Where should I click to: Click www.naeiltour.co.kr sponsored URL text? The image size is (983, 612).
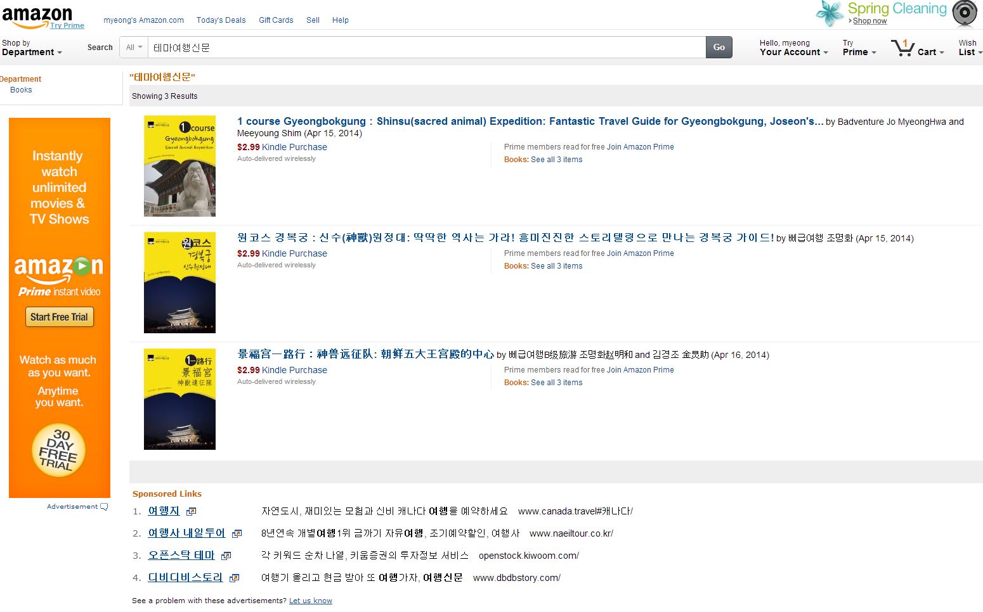click(571, 533)
